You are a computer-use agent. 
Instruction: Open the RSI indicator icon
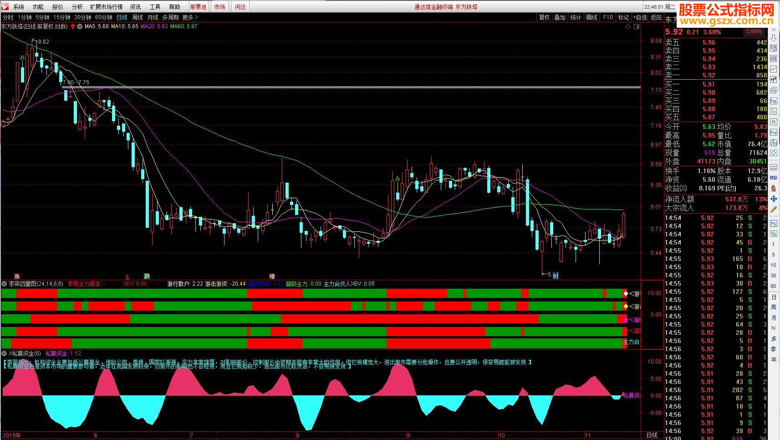(774, 178)
